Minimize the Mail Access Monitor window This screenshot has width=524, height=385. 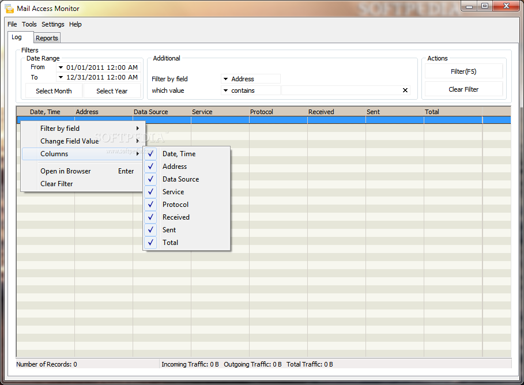pos(469,6)
